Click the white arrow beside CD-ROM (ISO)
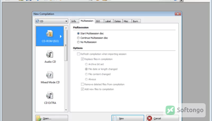Screen dimensions: 212x121 [x=61, y=36]
